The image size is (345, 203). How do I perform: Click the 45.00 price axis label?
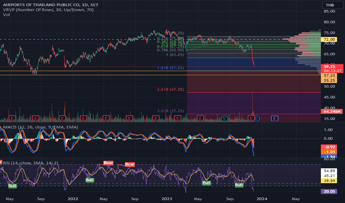click(x=329, y=97)
